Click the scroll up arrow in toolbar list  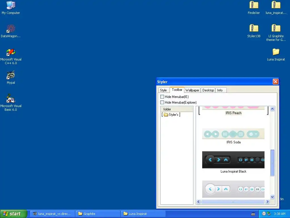[x=272, y=109]
